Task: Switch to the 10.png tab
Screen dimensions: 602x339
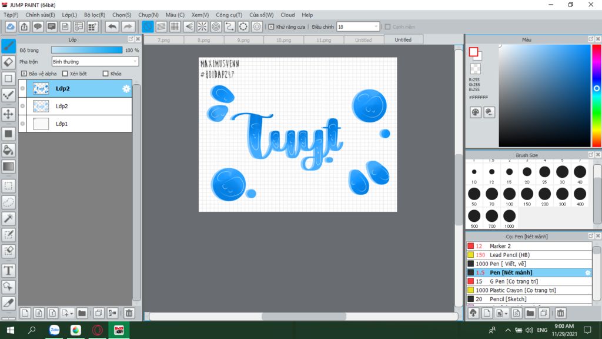Action: tap(284, 39)
